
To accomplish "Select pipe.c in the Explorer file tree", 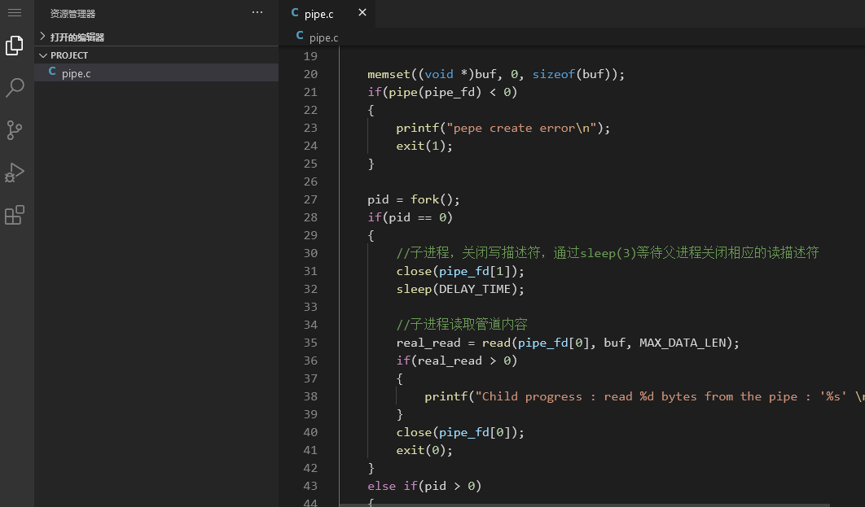I will tap(76, 73).
